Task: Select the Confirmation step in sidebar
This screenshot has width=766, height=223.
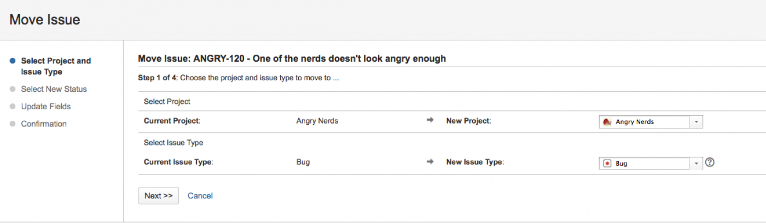Action: pos(44,124)
